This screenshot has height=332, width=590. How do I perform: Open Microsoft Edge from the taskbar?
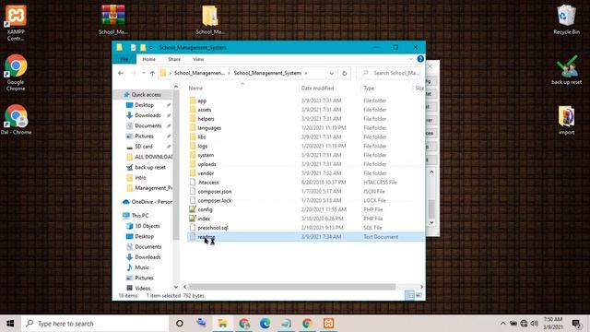265,324
